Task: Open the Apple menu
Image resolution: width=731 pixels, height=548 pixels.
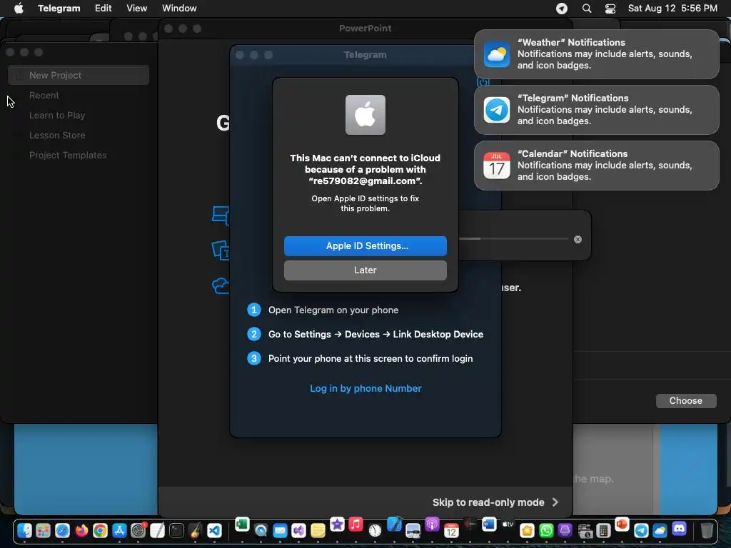Action: click(x=19, y=8)
